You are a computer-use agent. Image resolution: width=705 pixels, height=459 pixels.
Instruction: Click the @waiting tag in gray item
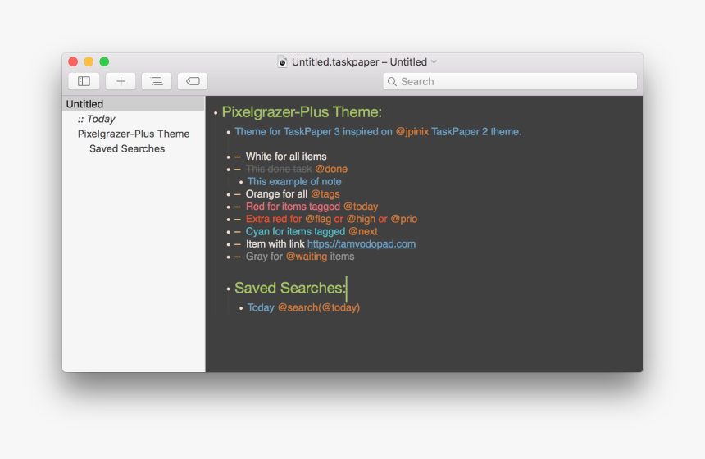pos(306,257)
